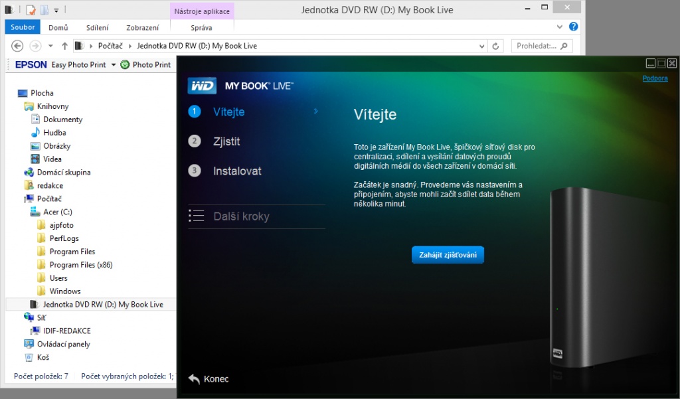The height and width of the screenshot is (399, 680).
Task: Select Domácí skupina in tree
Action: (63, 172)
